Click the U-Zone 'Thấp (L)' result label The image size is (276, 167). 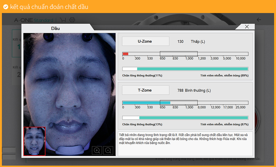[198, 42]
